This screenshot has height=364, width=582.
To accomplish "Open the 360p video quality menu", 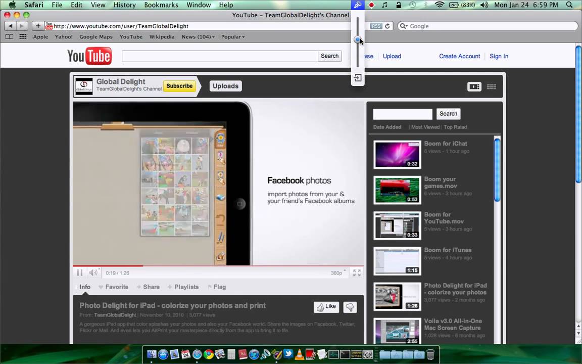I will [338, 272].
